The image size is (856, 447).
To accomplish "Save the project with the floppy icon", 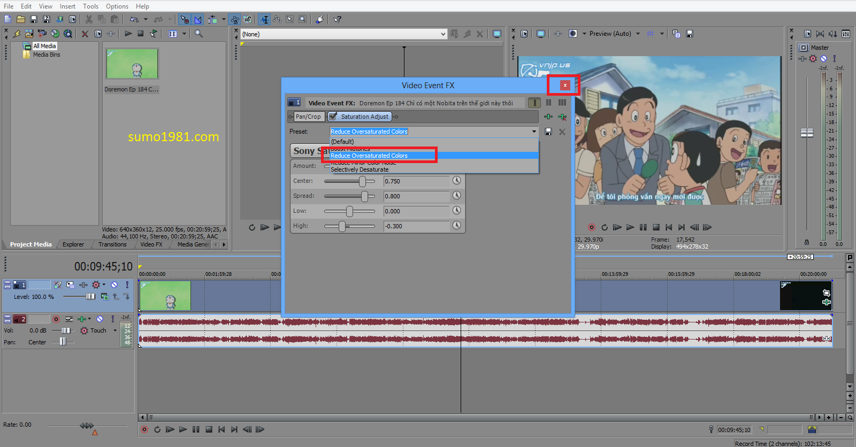I will [34, 19].
